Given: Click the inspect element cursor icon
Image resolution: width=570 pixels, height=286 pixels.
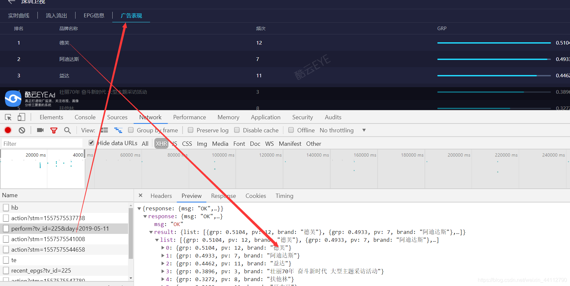Looking at the screenshot, I should 8,117.
